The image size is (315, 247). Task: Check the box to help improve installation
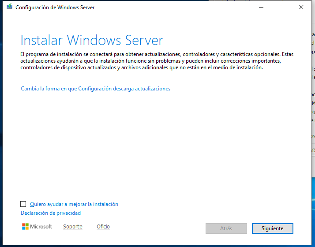coord(23,204)
